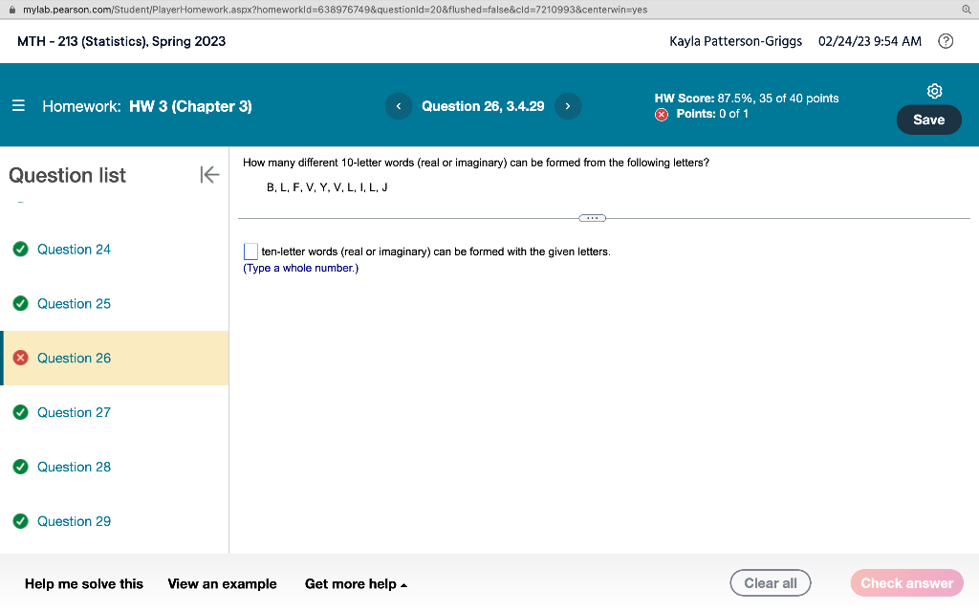Click Clear all to reset your answer
Screen dimensions: 979x612
click(x=770, y=582)
